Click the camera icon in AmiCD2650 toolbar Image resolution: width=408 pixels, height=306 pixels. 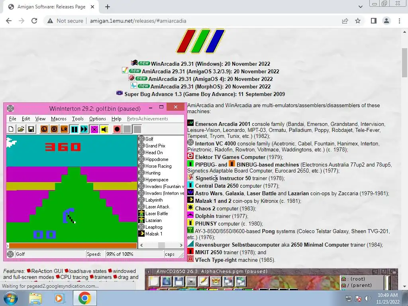[191, 282]
